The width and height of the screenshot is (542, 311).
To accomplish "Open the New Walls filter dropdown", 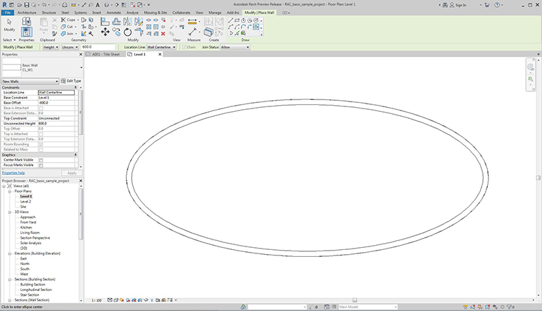I will 30,81.
